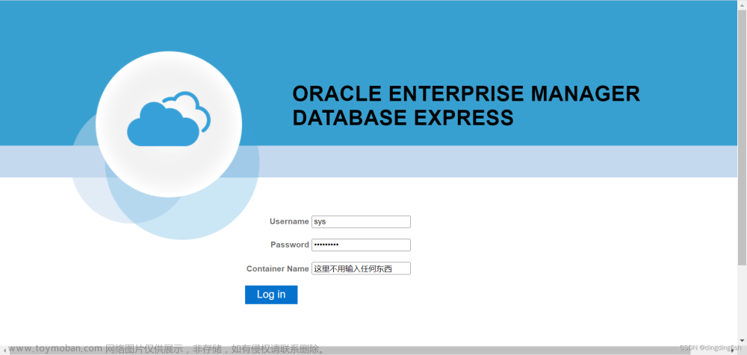
Task: Click the left arrow of horizontal scrollbar
Action: [x=4, y=351]
